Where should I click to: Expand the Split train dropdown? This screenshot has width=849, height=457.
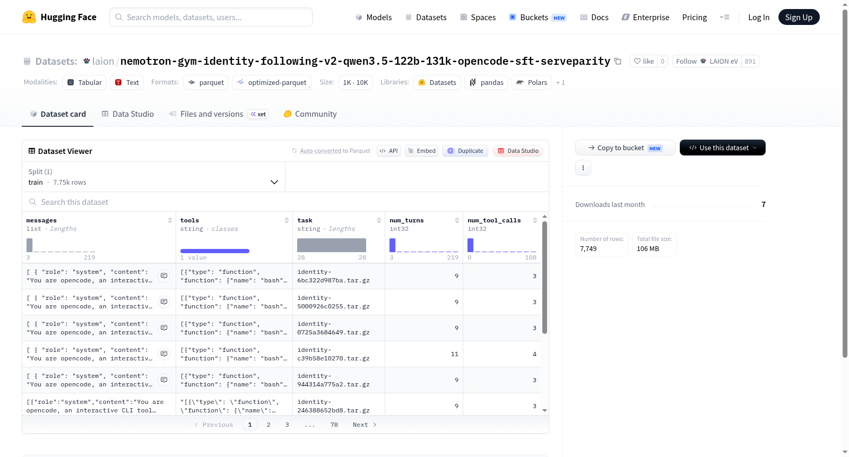click(153, 177)
